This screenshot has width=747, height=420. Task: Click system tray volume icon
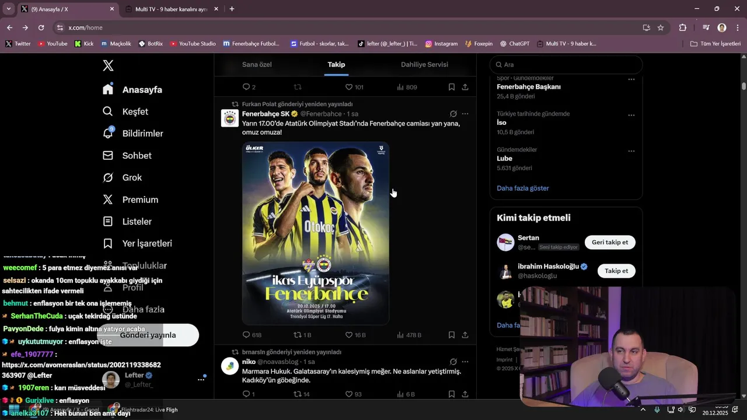(x=681, y=409)
